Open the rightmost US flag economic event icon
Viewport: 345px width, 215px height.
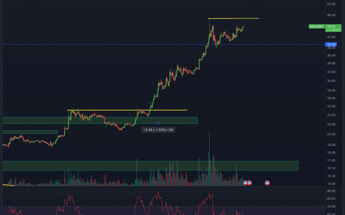[267, 183]
